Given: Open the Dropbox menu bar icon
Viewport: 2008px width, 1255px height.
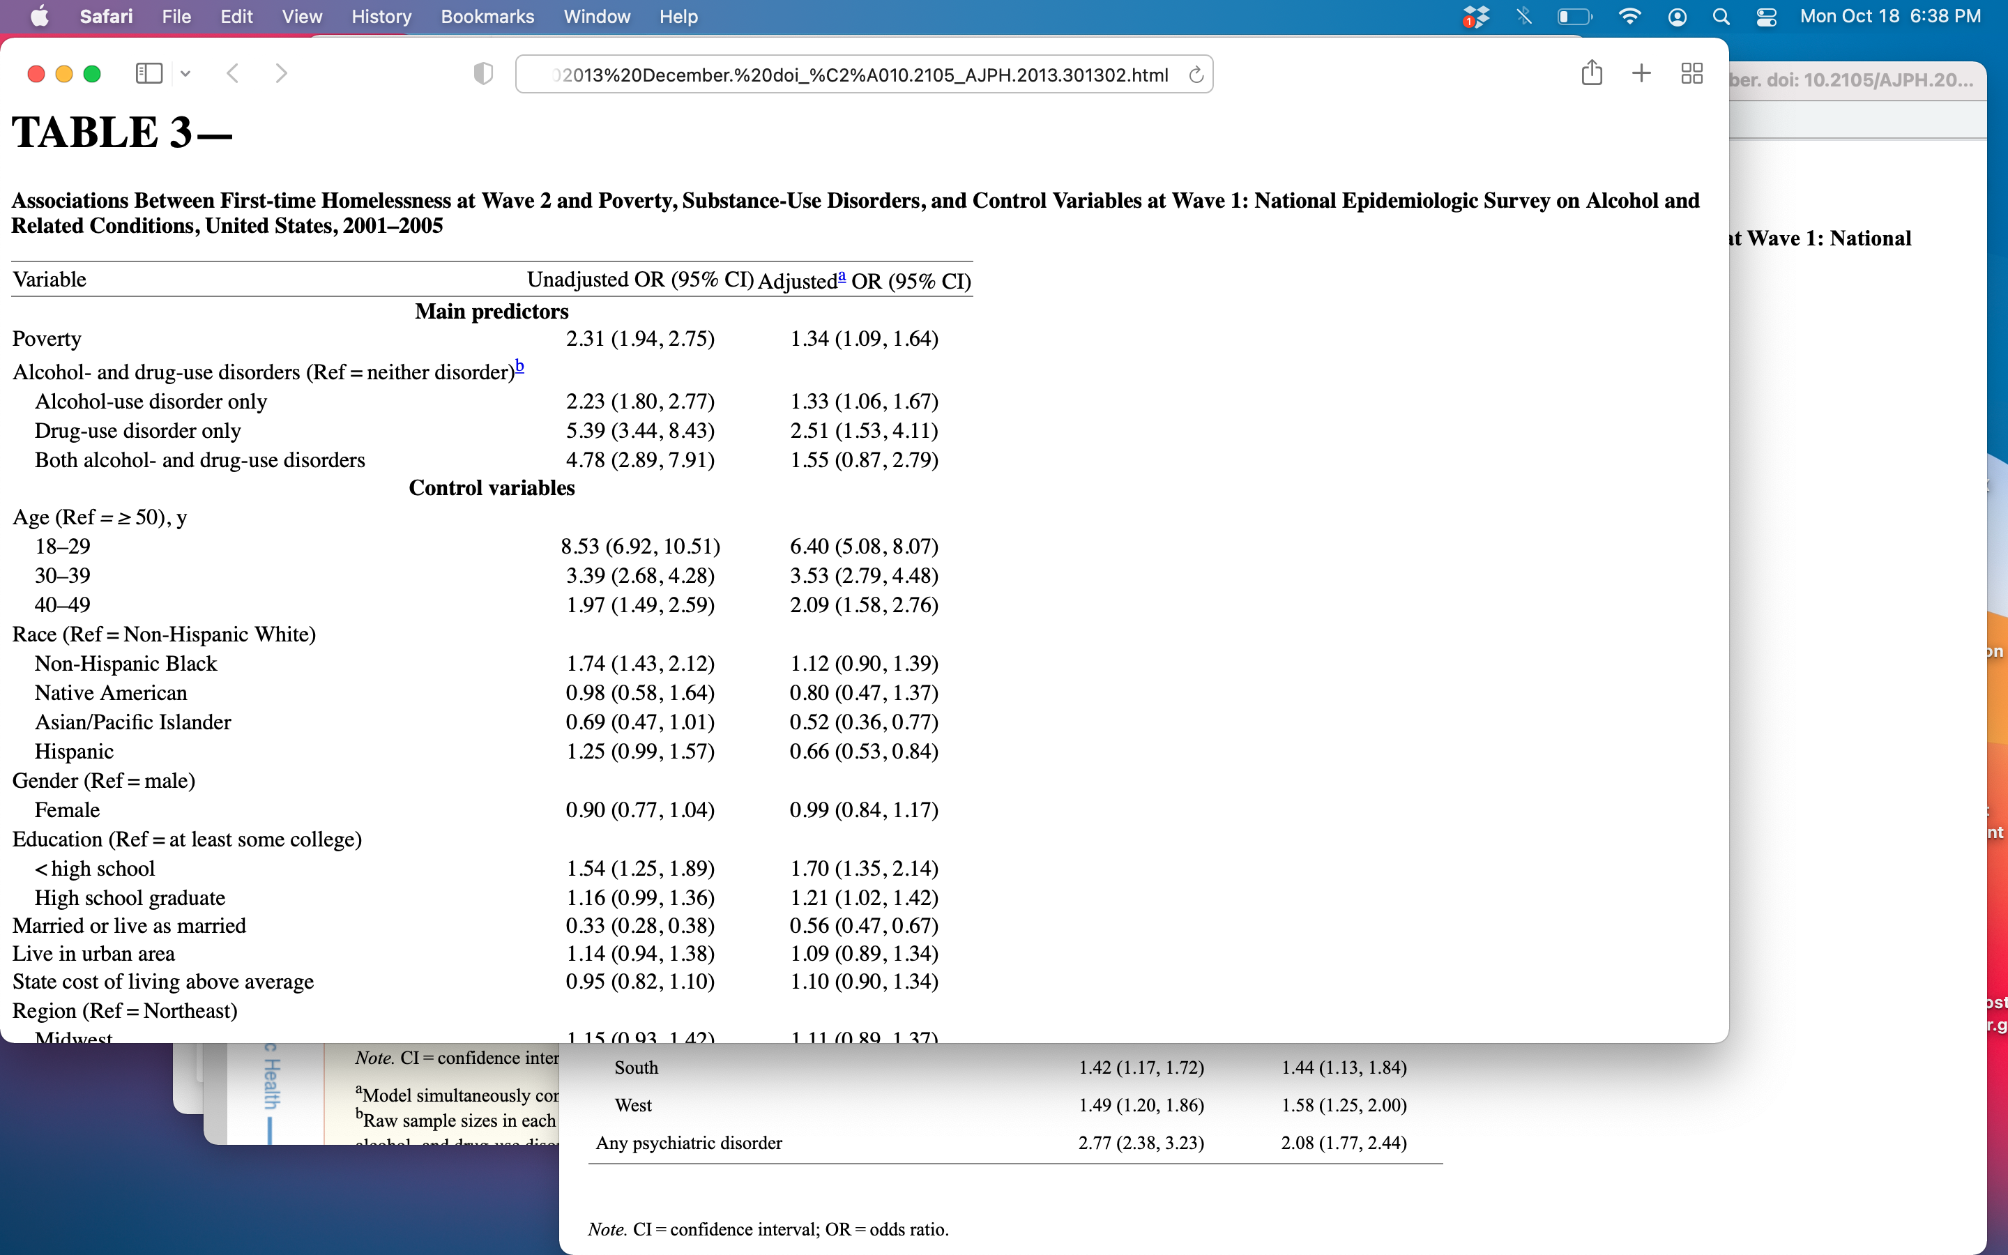Looking at the screenshot, I should coord(1476,17).
